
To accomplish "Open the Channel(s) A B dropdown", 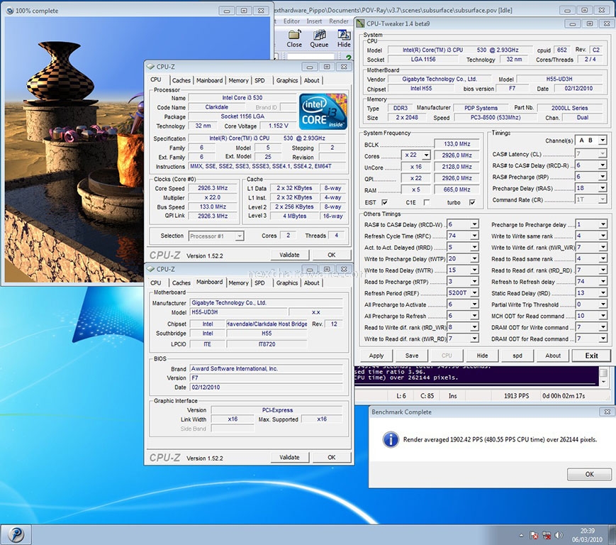I will point(603,140).
